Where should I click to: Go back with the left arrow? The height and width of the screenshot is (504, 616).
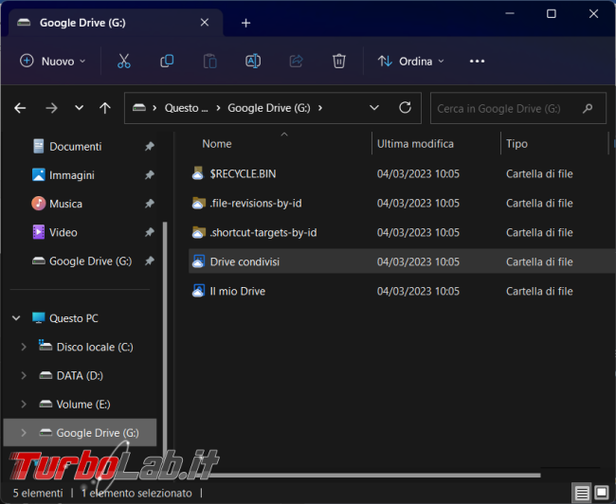pyautogui.click(x=20, y=108)
